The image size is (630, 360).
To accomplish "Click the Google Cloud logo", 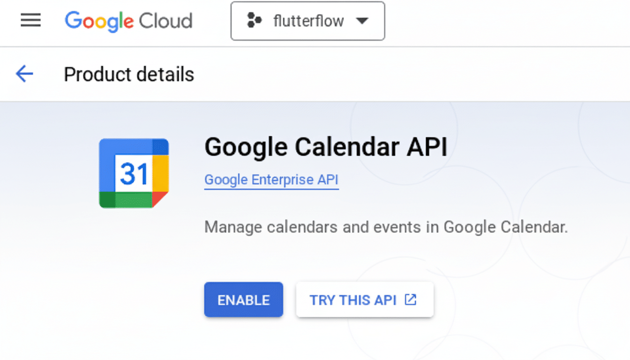I will [128, 21].
